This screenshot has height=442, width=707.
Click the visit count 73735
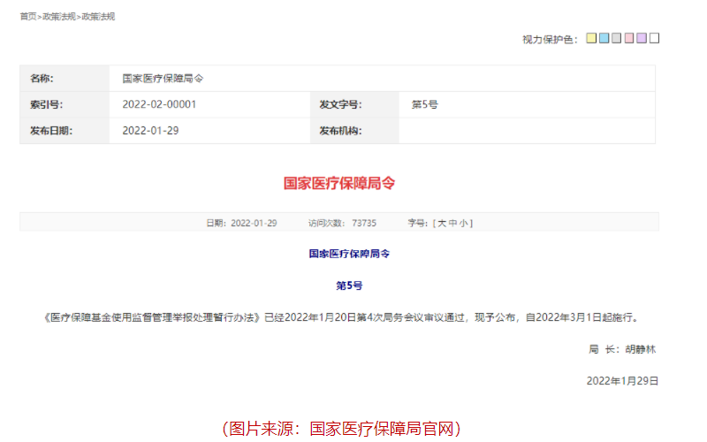tap(364, 224)
